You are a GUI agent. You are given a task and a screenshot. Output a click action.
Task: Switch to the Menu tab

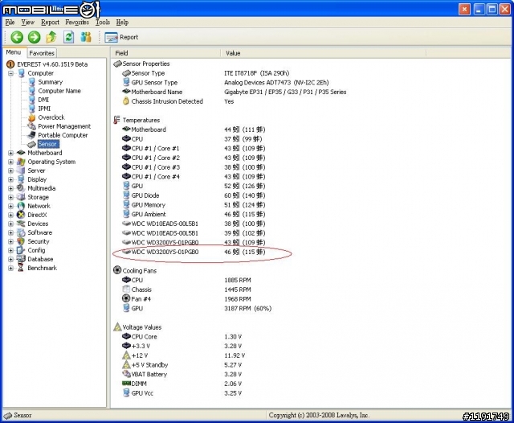coord(14,52)
